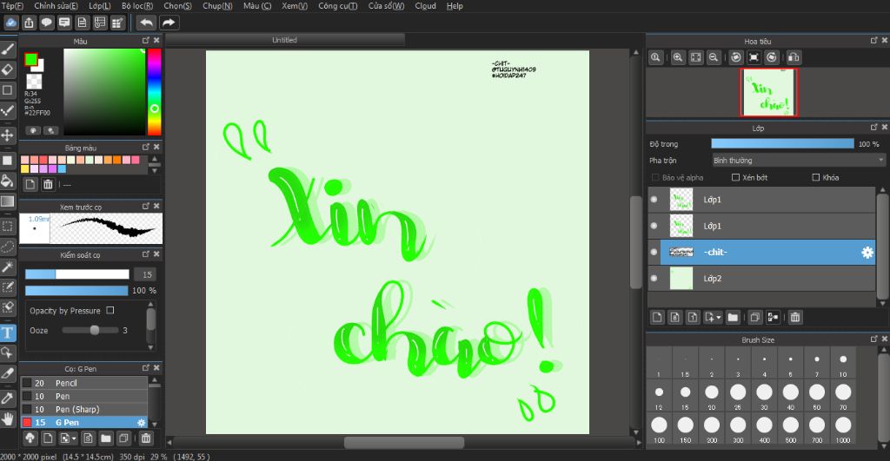Screen dimensions: 890x461
Task: Select the Text tool
Action: point(7,333)
